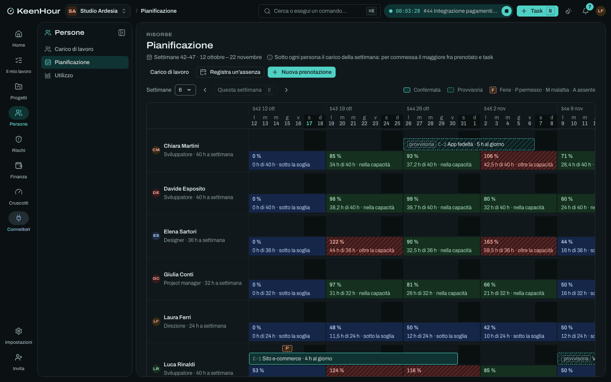Open the Rischi section
The height and width of the screenshot is (382, 611).
click(19, 144)
